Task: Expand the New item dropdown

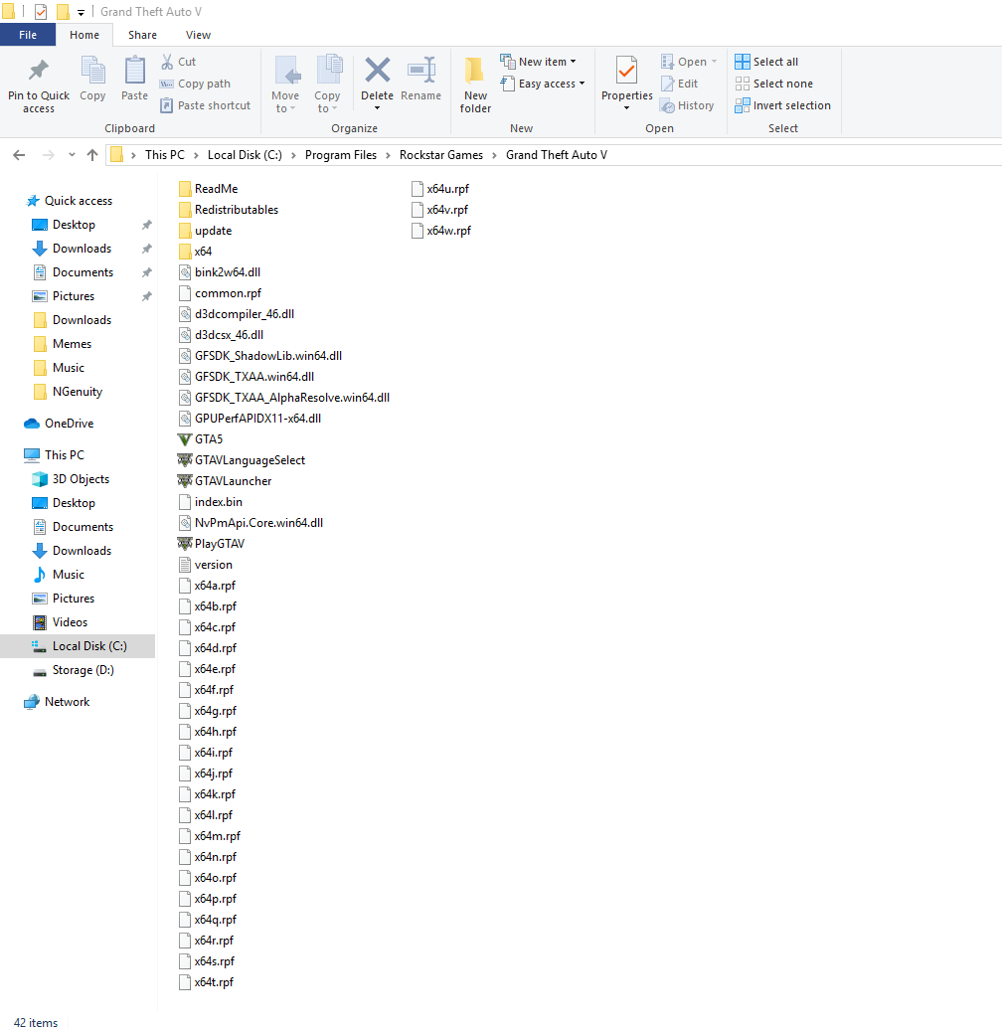Action: (x=574, y=62)
